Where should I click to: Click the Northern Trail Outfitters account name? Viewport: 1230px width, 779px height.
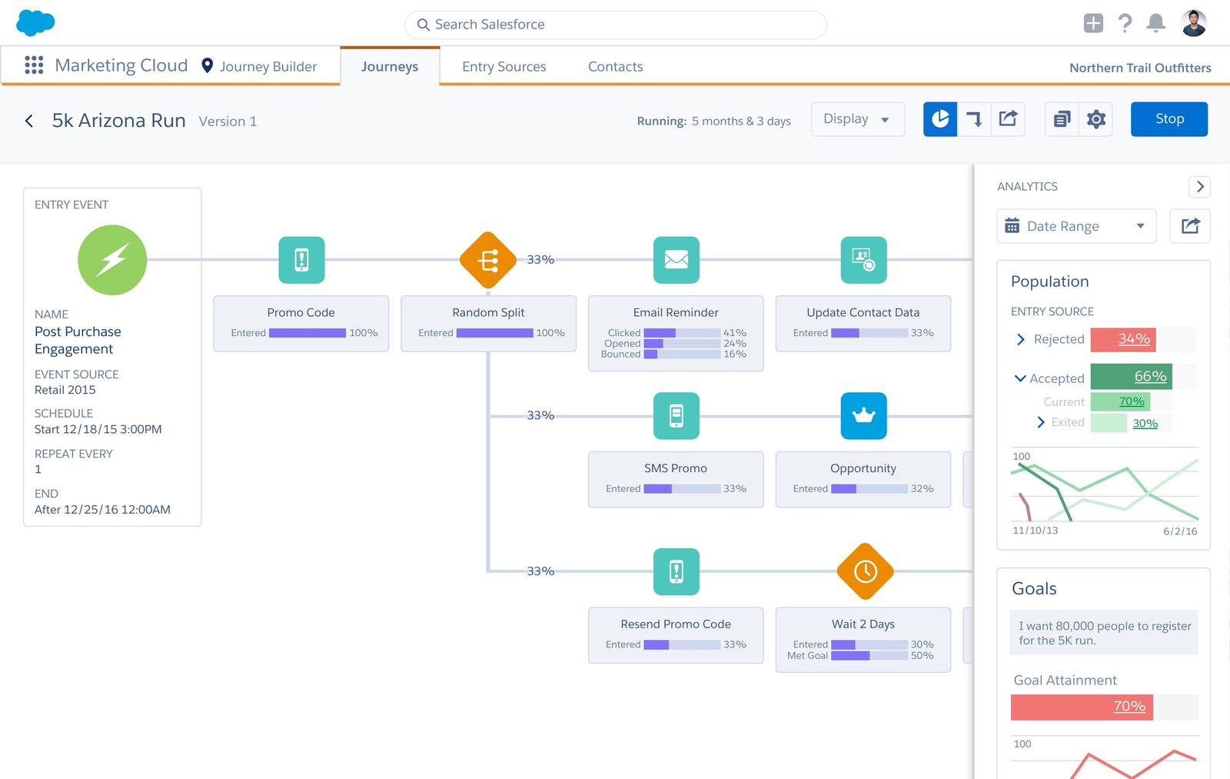[x=1140, y=68]
